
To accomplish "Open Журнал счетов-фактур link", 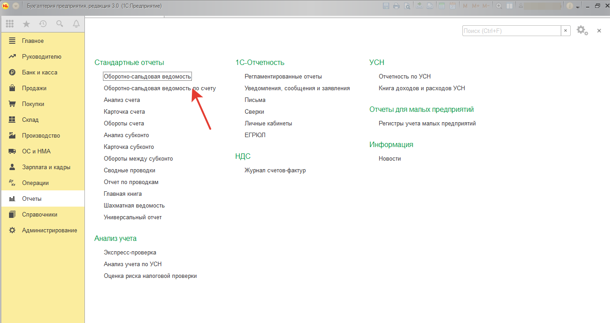I will pos(275,170).
